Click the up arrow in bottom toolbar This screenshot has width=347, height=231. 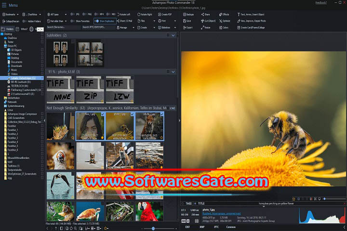click(x=56, y=228)
